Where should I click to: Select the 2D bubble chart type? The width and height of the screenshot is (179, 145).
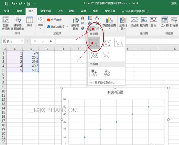coord(94,73)
